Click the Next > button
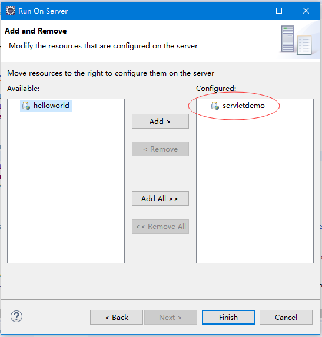Screen dimensions: 322x337 (x=171, y=317)
